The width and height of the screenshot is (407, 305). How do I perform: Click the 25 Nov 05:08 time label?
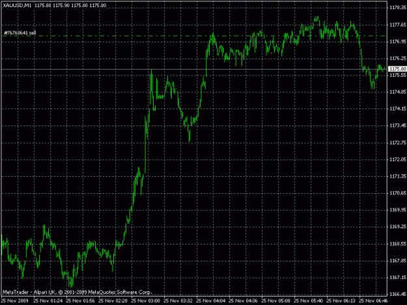pyautogui.click(x=275, y=301)
